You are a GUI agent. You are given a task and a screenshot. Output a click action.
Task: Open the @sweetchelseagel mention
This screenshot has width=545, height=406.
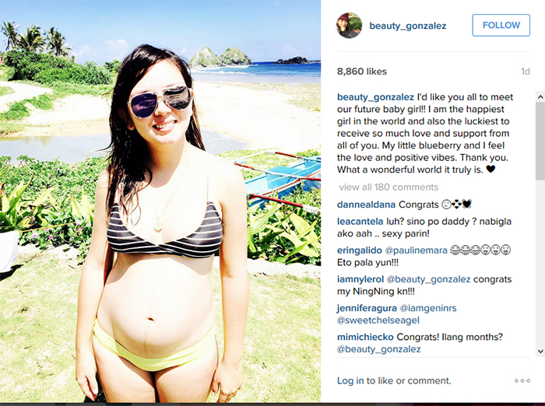pos(378,320)
